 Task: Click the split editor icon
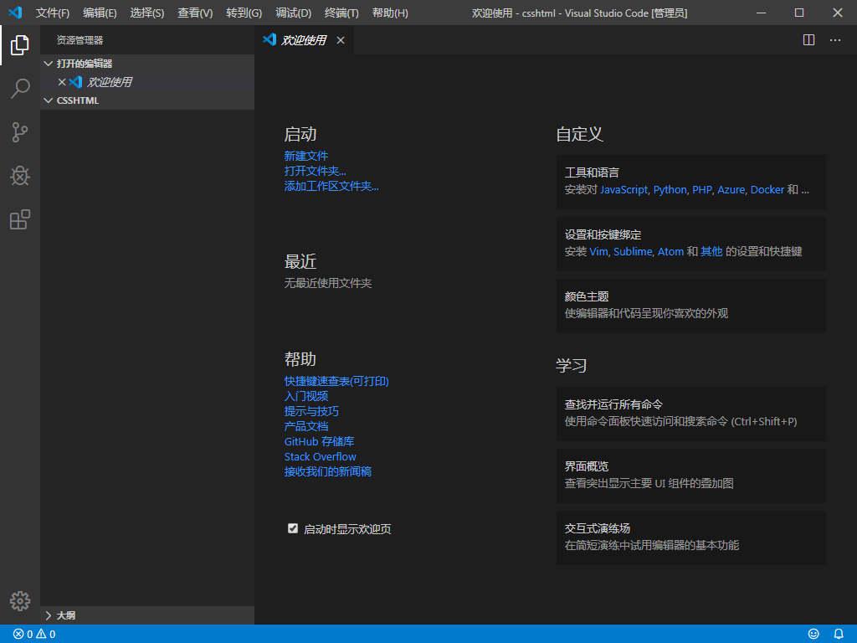[x=809, y=40]
